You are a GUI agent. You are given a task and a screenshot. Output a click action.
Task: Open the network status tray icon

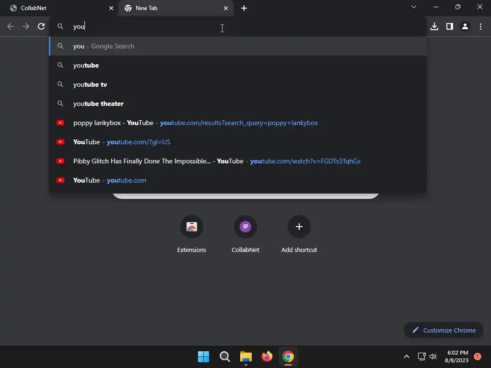click(x=422, y=356)
